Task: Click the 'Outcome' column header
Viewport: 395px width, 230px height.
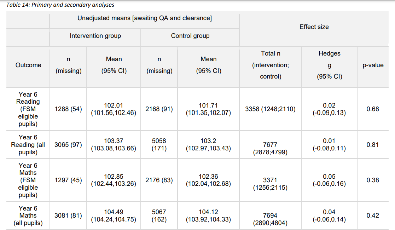Action: coord(28,65)
